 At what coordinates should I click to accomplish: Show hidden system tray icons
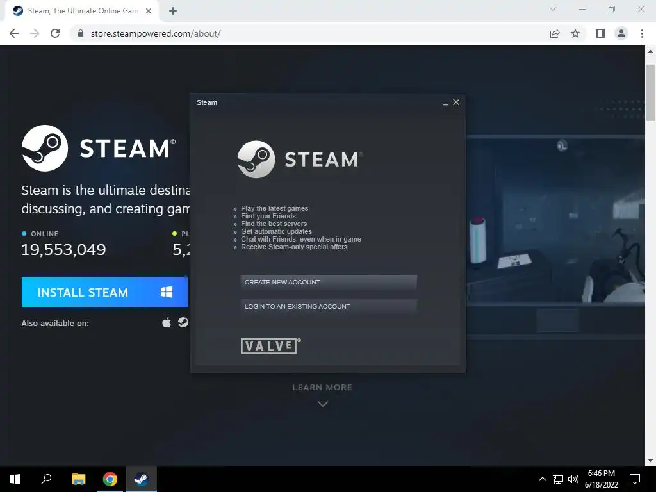point(542,479)
